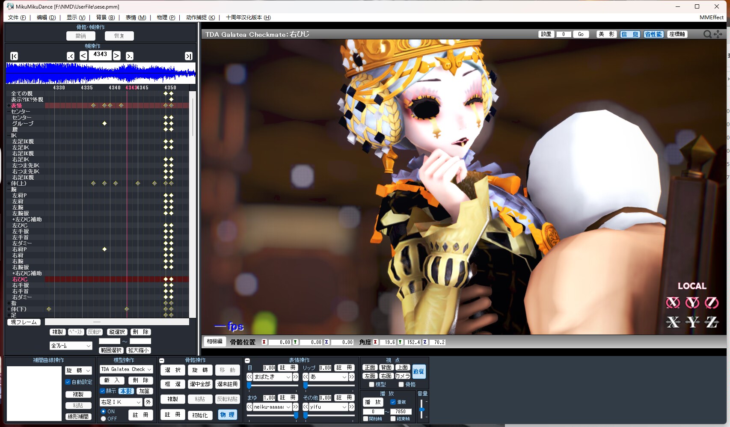The width and height of the screenshot is (730, 427).
Task: Step back one frame (<)
Action: [x=83, y=56]
